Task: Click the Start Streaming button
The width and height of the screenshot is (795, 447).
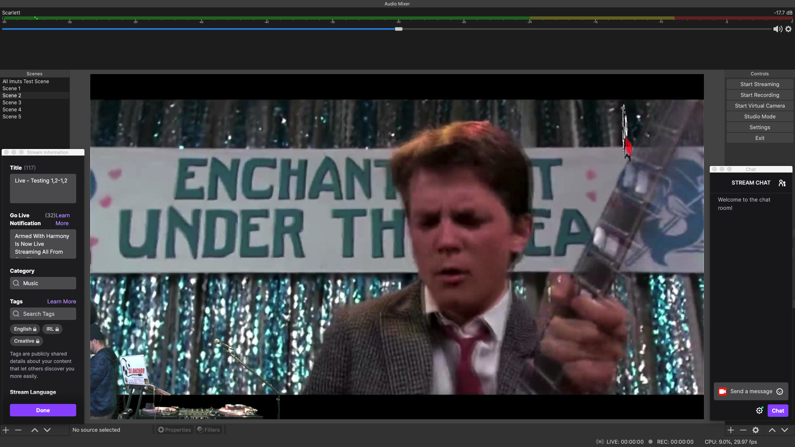Action: [x=760, y=84]
